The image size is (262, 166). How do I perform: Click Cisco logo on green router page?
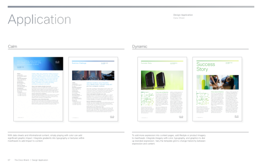pos(181,117)
